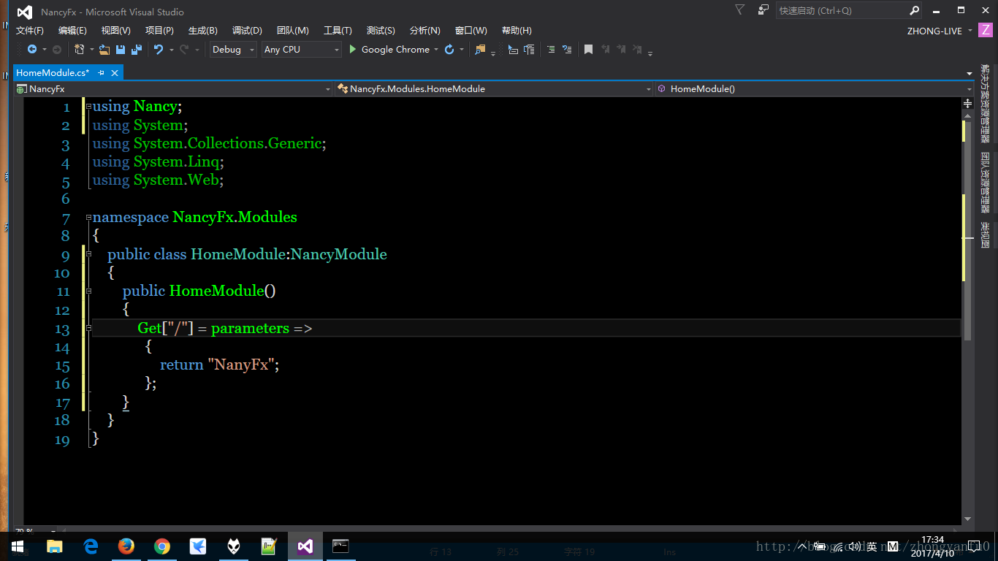
Task: Open the Debug configuration dropdown
Action: tap(233, 50)
